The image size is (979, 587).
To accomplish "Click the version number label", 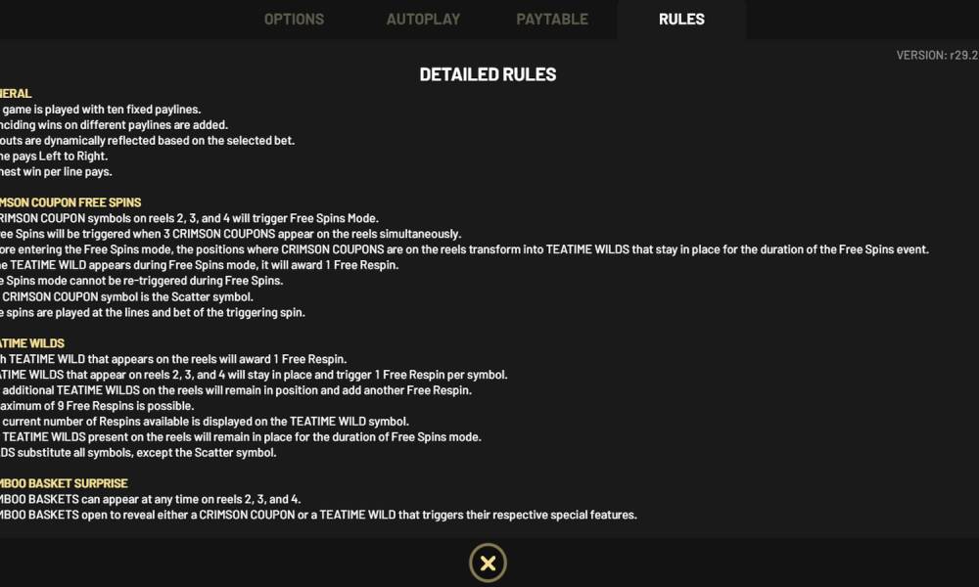I will pos(937,56).
